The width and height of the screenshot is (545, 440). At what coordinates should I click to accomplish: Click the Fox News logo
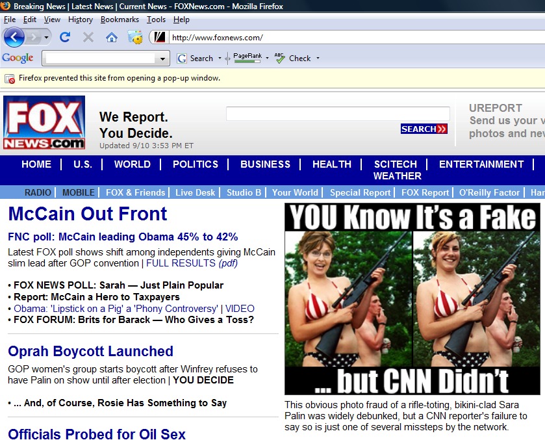point(44,123)
